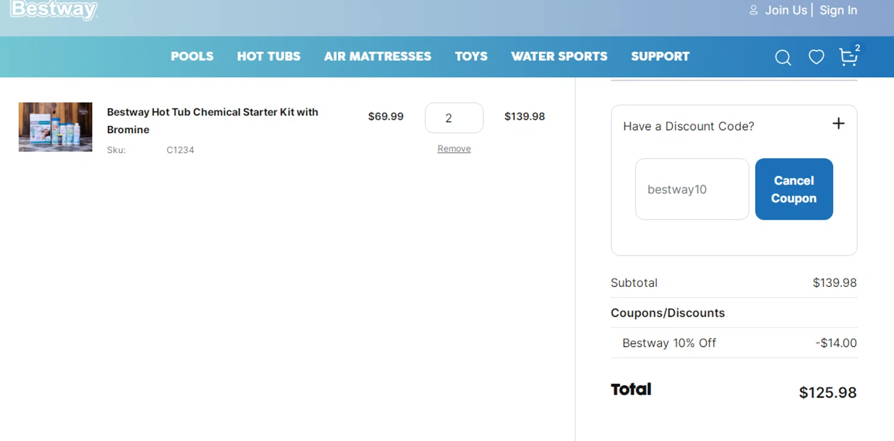
Task: Click the Chemical Starter Kit product thumbnail
Action: point(55,127)
